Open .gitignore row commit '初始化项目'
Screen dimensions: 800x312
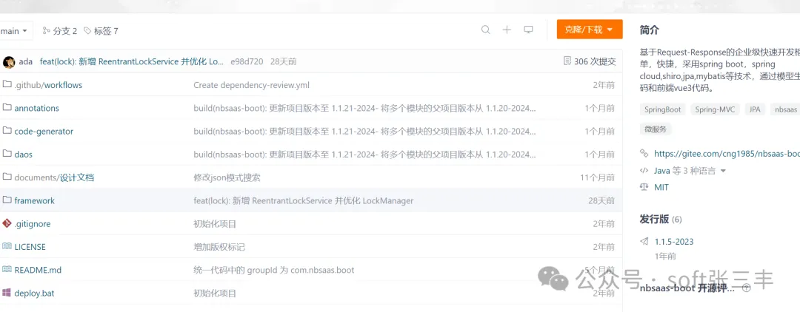(215, 224)
